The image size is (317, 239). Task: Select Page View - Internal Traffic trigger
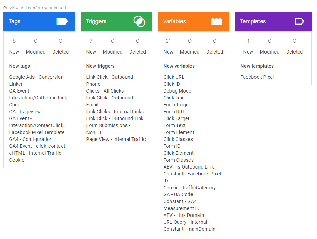(116, 139)
